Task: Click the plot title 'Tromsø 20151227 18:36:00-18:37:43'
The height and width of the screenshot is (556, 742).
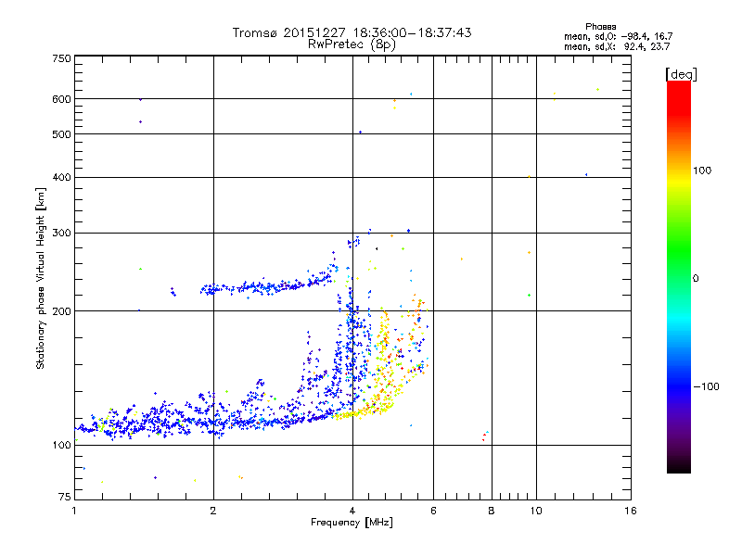Action: (x=352, y=32)
